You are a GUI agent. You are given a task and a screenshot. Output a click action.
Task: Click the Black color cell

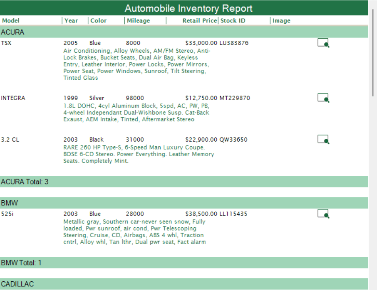[96, 140]
